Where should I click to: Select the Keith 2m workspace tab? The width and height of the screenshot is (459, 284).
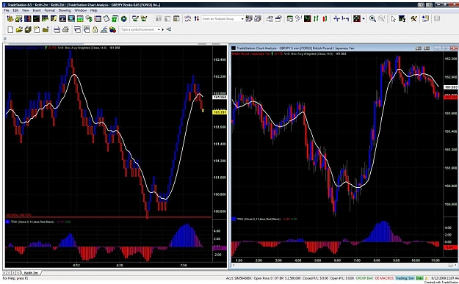pyautogui.click(x=32, y=272)
